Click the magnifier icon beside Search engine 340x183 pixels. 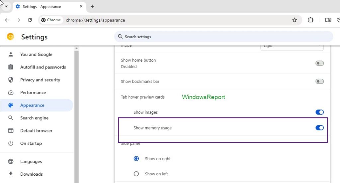[x=11, y=118]
